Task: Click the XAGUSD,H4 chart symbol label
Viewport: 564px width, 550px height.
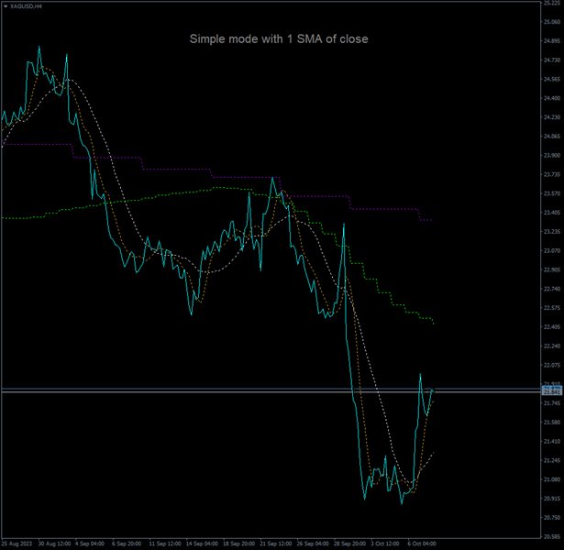Action: (x=26, y=5)
